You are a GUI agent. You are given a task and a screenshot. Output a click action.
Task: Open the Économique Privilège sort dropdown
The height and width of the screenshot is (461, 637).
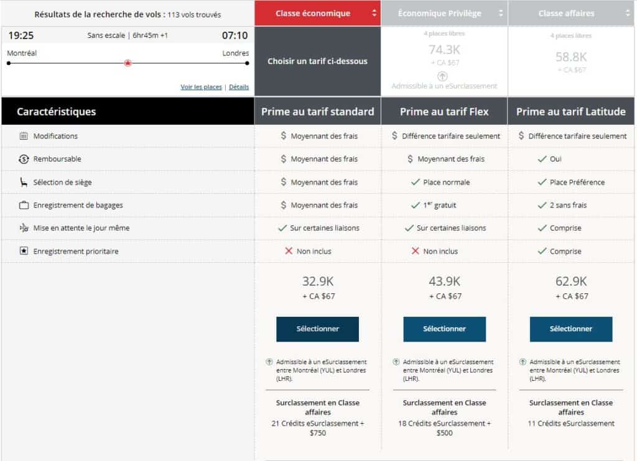tap(501, 13)
